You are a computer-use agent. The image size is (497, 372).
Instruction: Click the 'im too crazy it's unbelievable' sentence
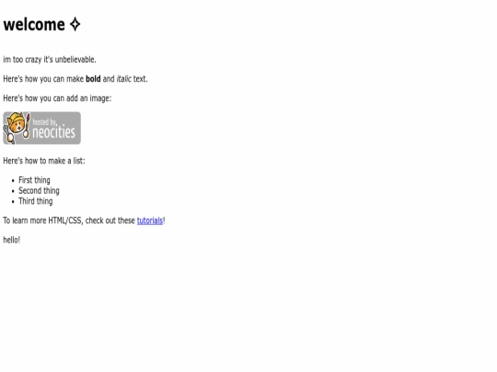[50, 60]
